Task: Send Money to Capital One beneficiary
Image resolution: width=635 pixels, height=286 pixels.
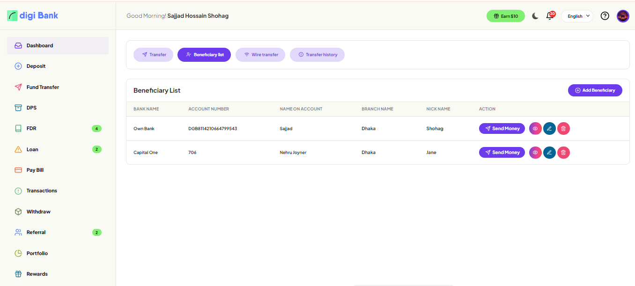Action: tap(502, 152)
